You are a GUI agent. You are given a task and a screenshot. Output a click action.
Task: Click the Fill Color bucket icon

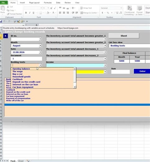tap(48, 13)
